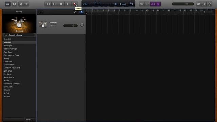This screenshot has height=122, width=217.
Task: Select the SoCal drum kit
Action: (x=19, y=93)
